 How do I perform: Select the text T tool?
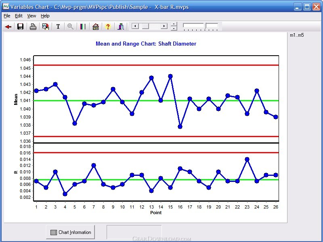[x=58, y=27]
